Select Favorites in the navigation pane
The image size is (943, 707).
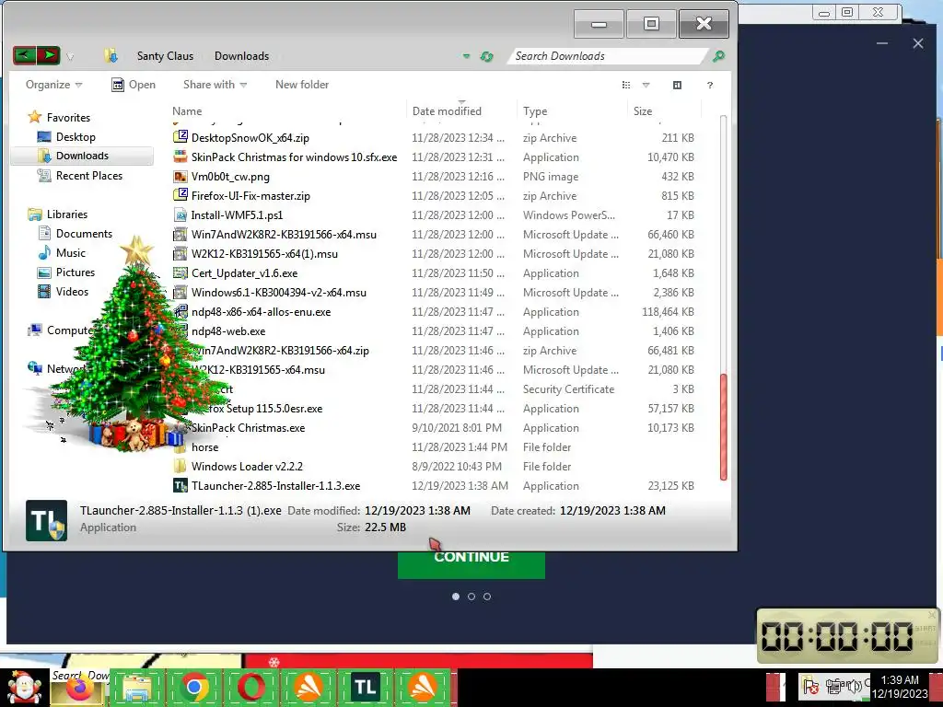point(68,117)
